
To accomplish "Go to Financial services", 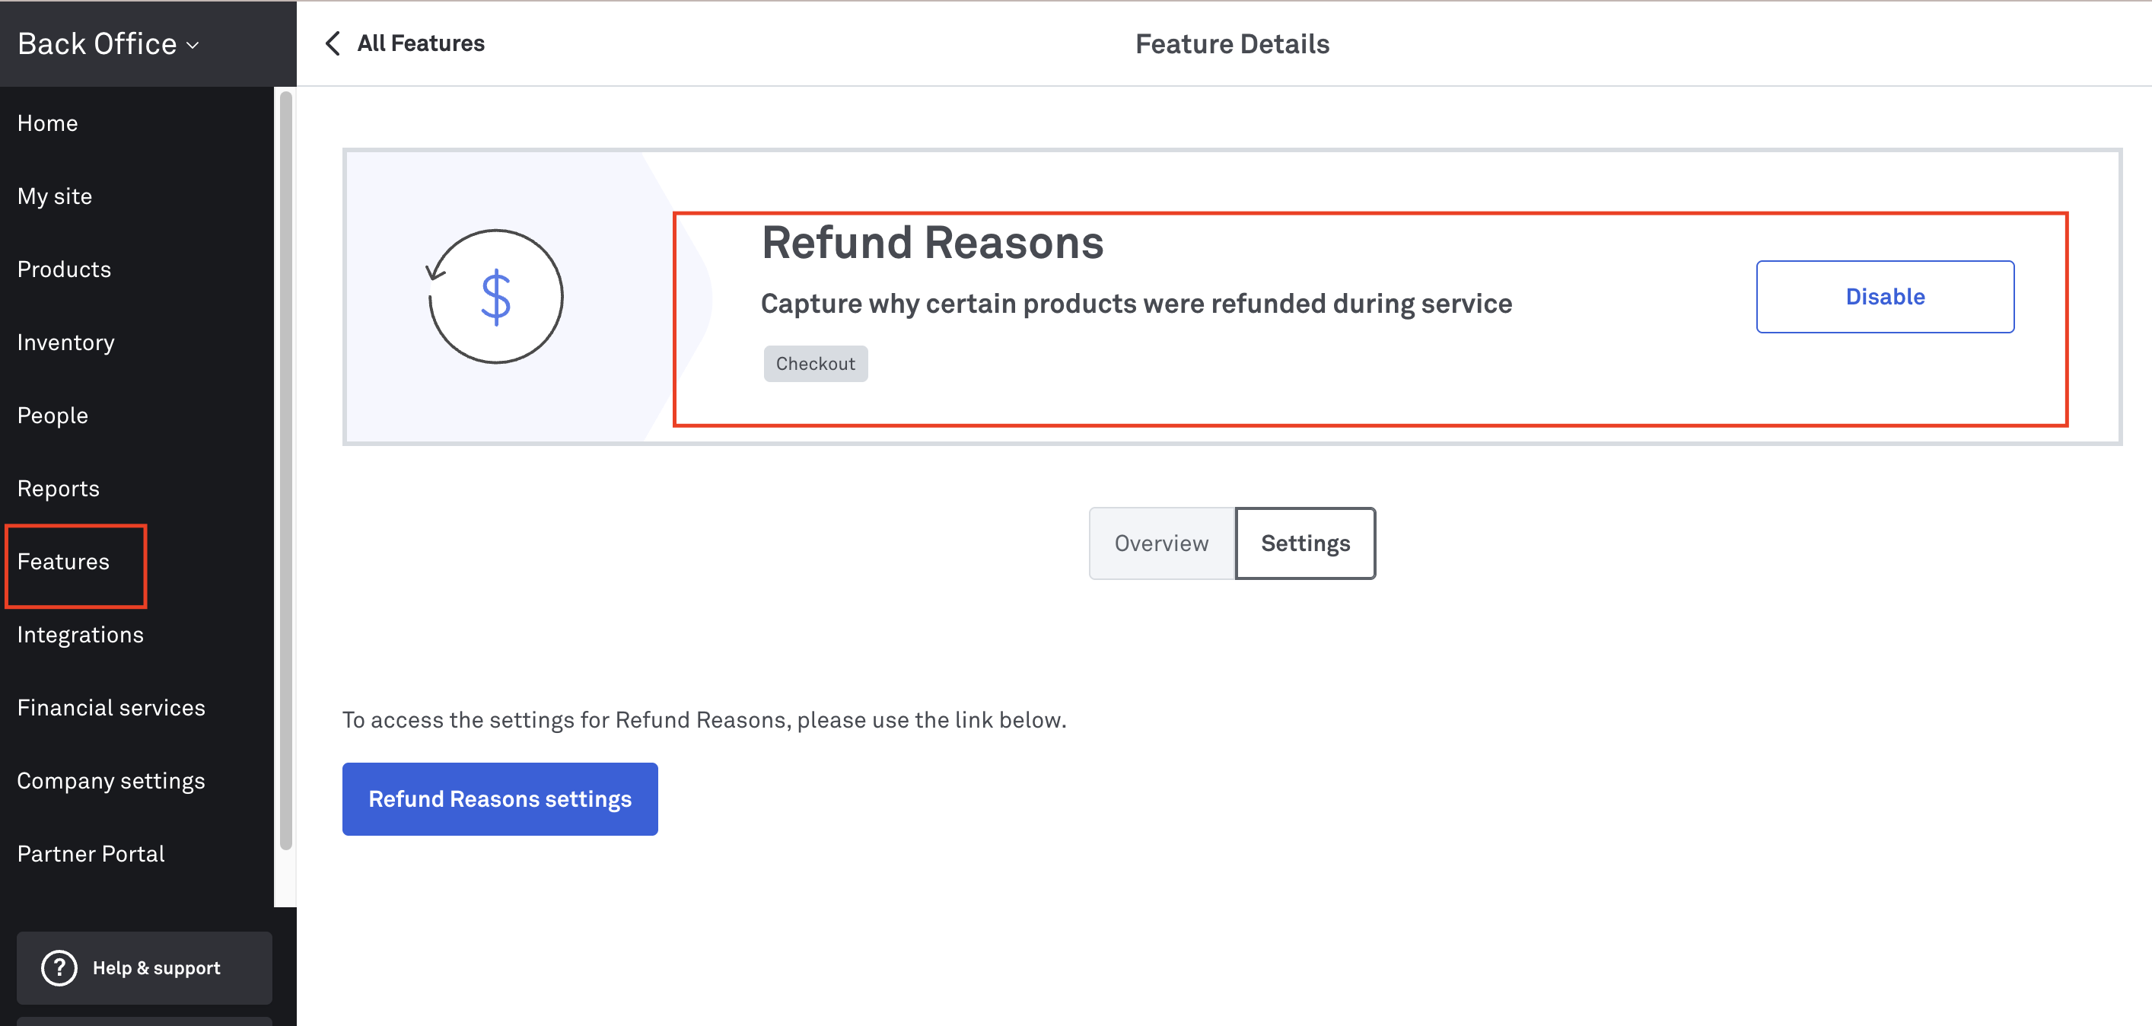I will click(111, 708).
